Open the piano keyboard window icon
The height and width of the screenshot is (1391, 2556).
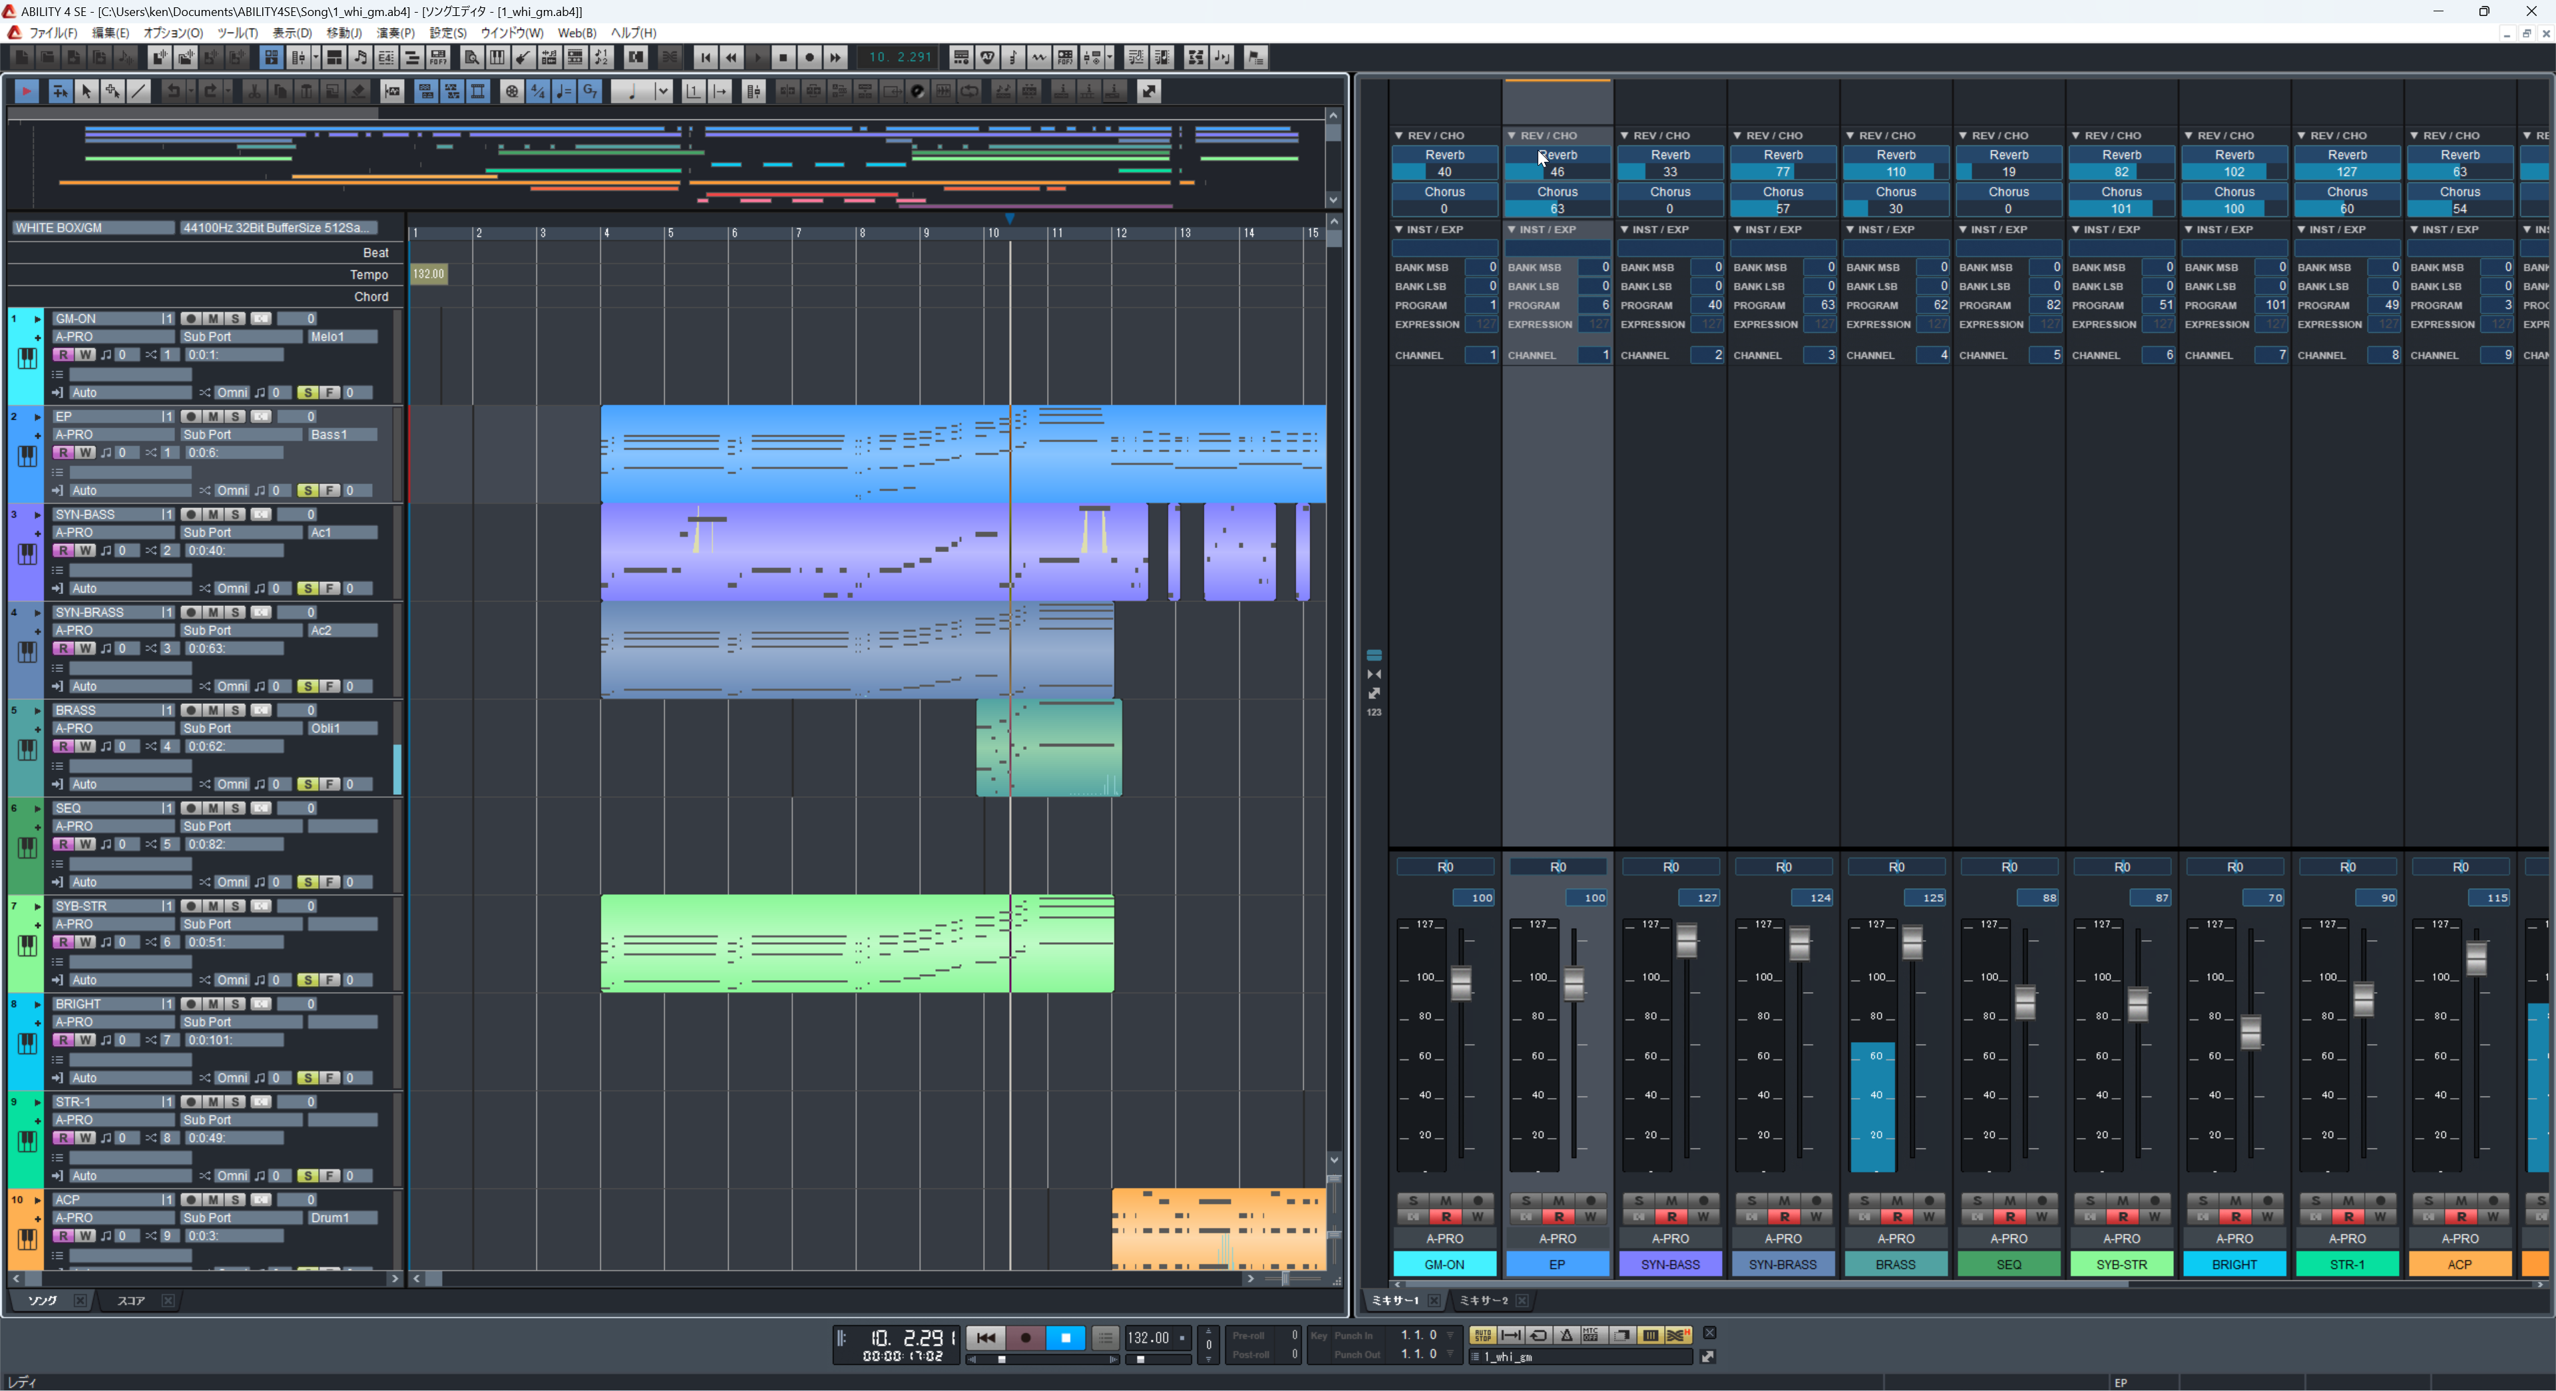tap(497, 57)
